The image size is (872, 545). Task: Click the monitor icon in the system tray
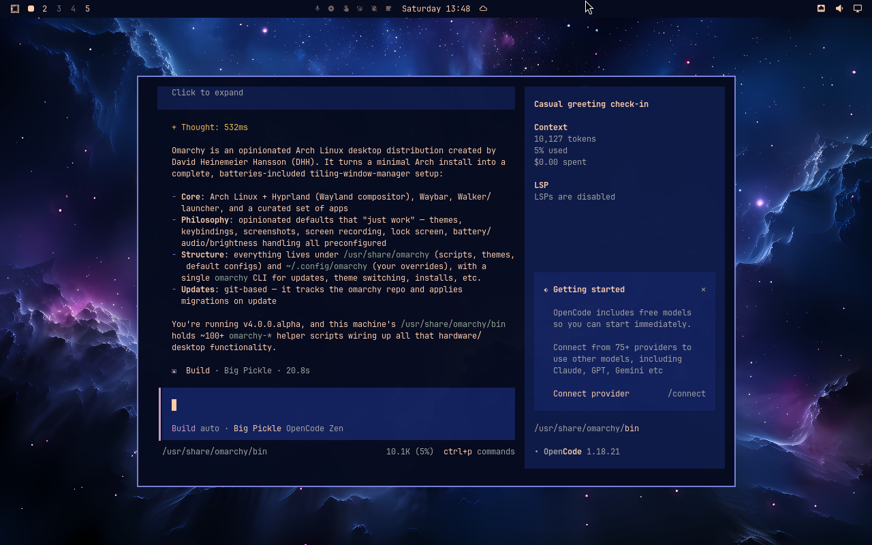click(x=858, y=9)
